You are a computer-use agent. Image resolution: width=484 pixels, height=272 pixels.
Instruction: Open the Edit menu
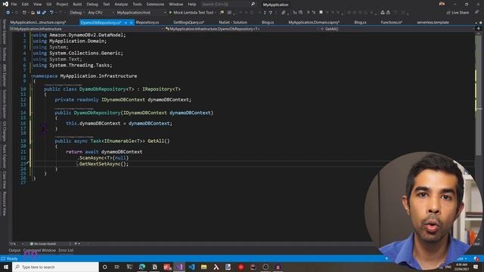(25, 5)
